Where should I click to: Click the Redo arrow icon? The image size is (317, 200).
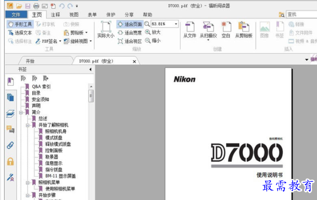pyautogui.click(x=70, y=6)
